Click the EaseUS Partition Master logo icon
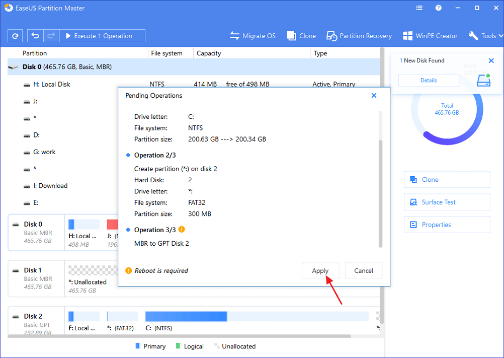504x358 pixels. [x=9, y=8]
